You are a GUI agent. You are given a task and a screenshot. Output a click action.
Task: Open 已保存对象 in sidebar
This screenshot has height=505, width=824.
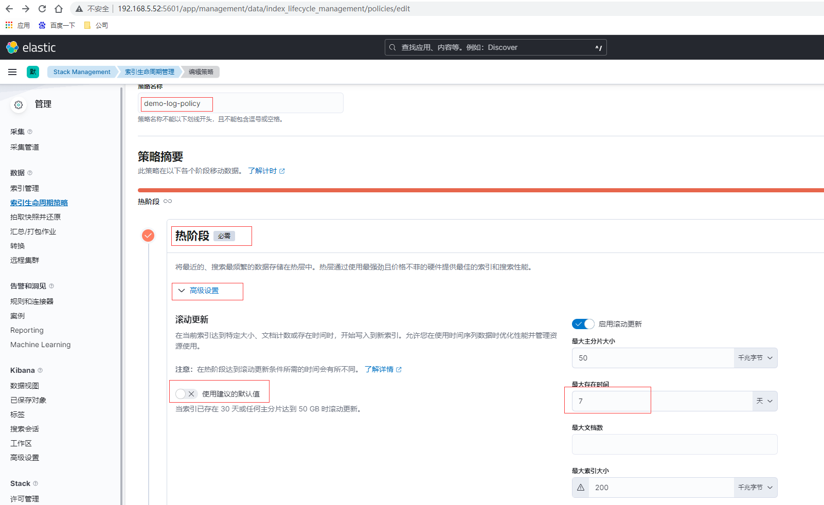(x=28, y=400)
